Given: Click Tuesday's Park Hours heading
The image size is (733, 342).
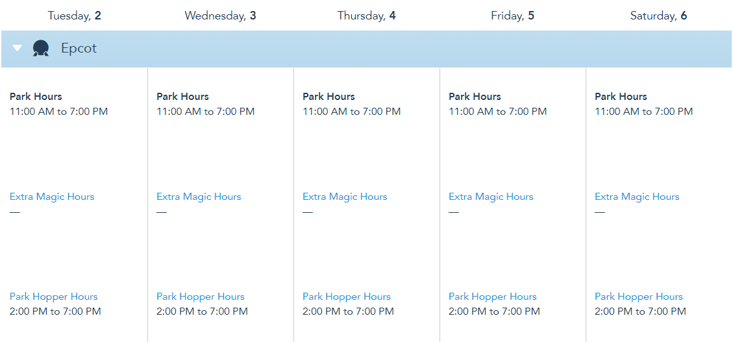Looking at the screenshot, I should pyautogui.click(x=36, y=97).
